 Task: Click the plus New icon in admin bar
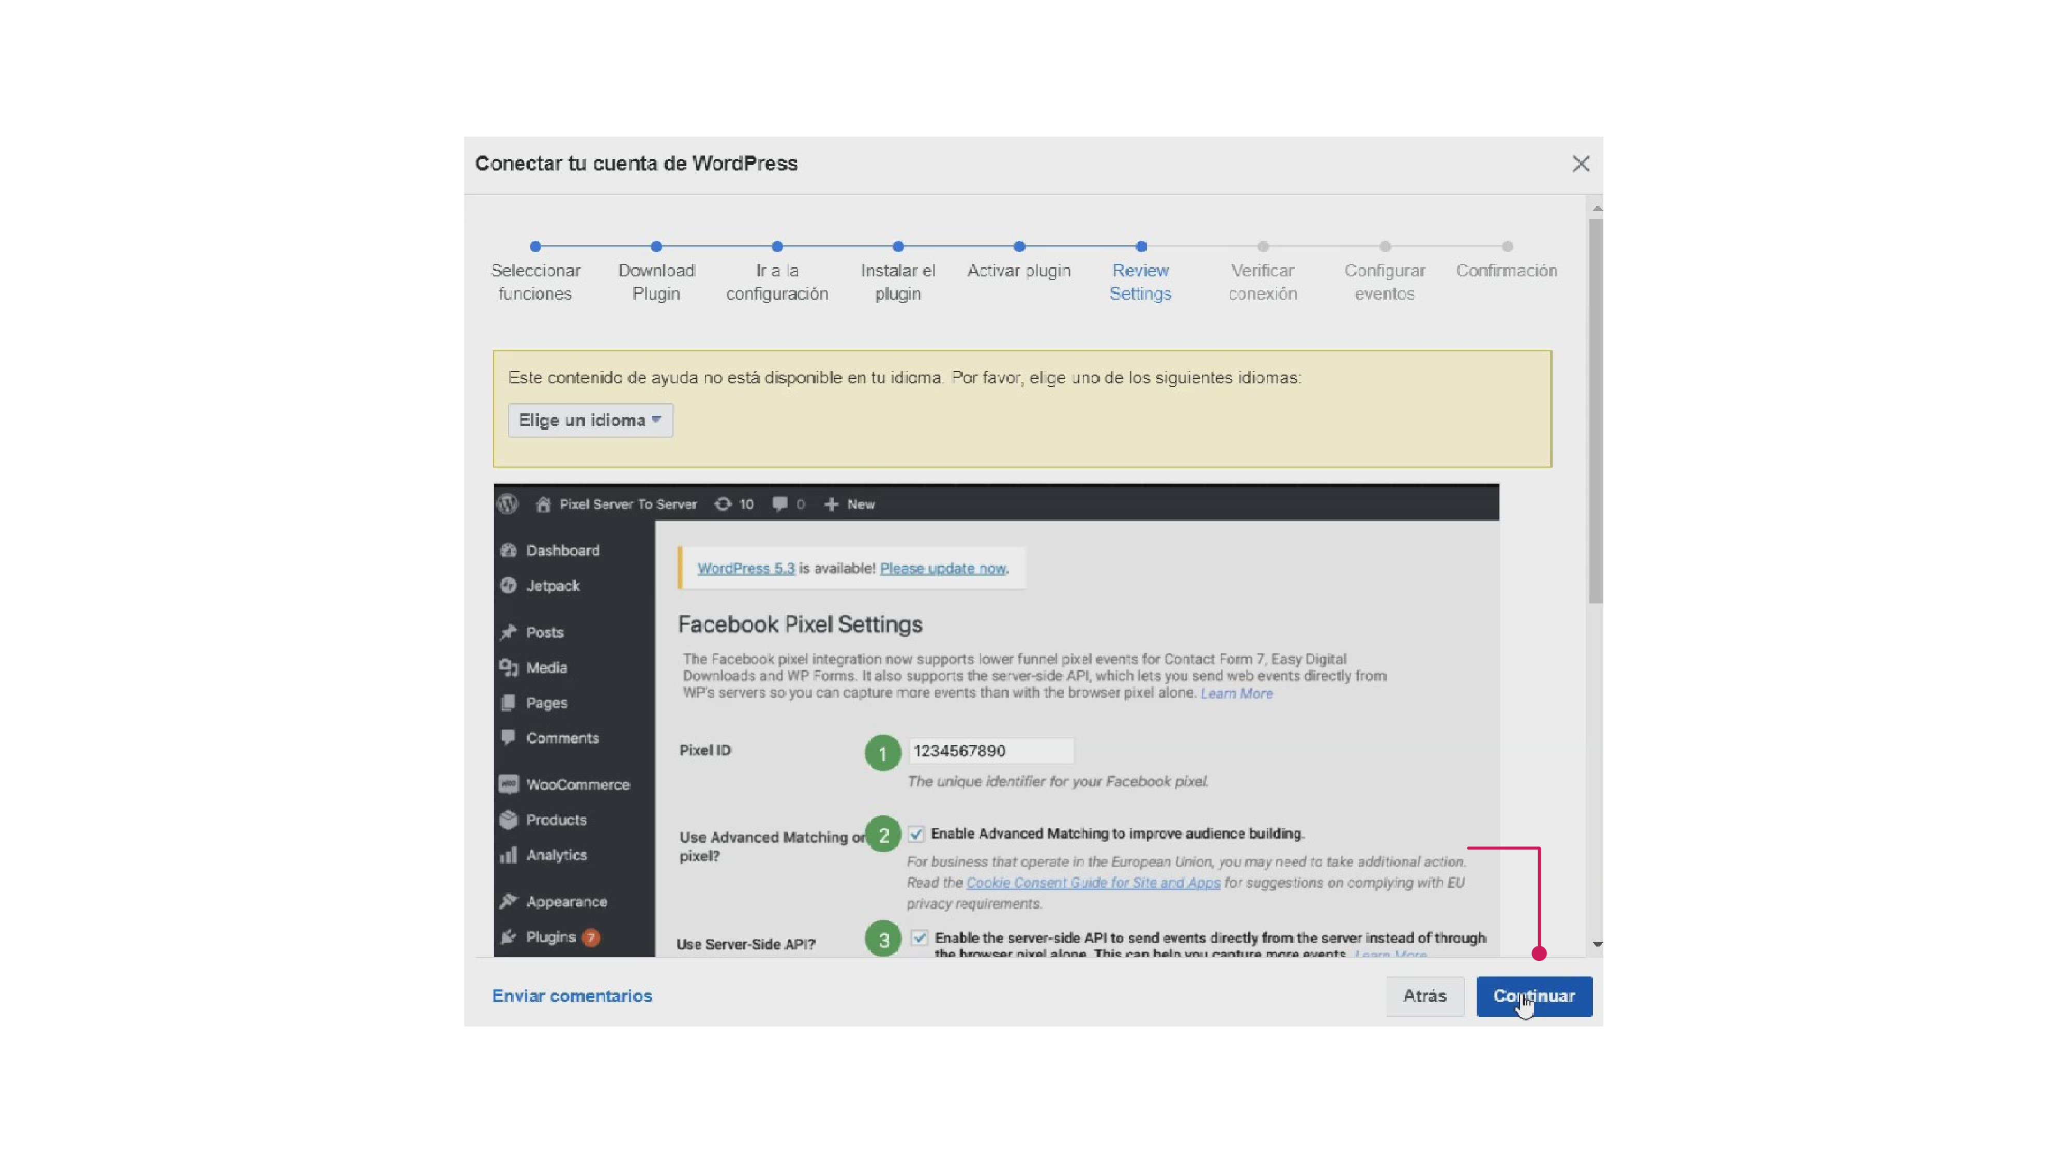click(832, 504)
